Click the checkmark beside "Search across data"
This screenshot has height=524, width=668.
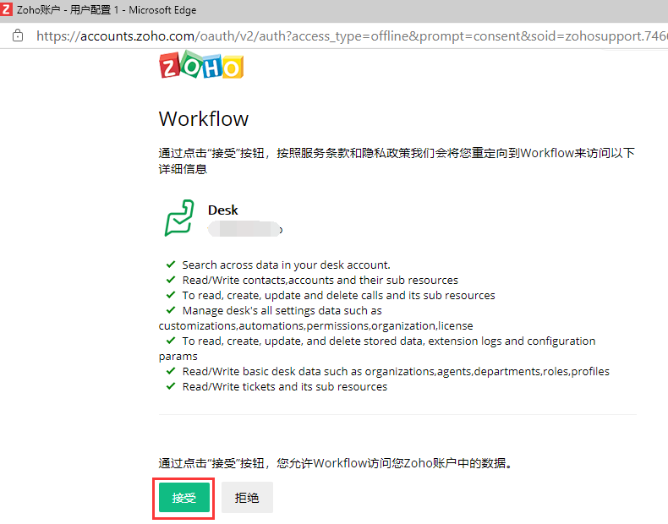(171, 265)
